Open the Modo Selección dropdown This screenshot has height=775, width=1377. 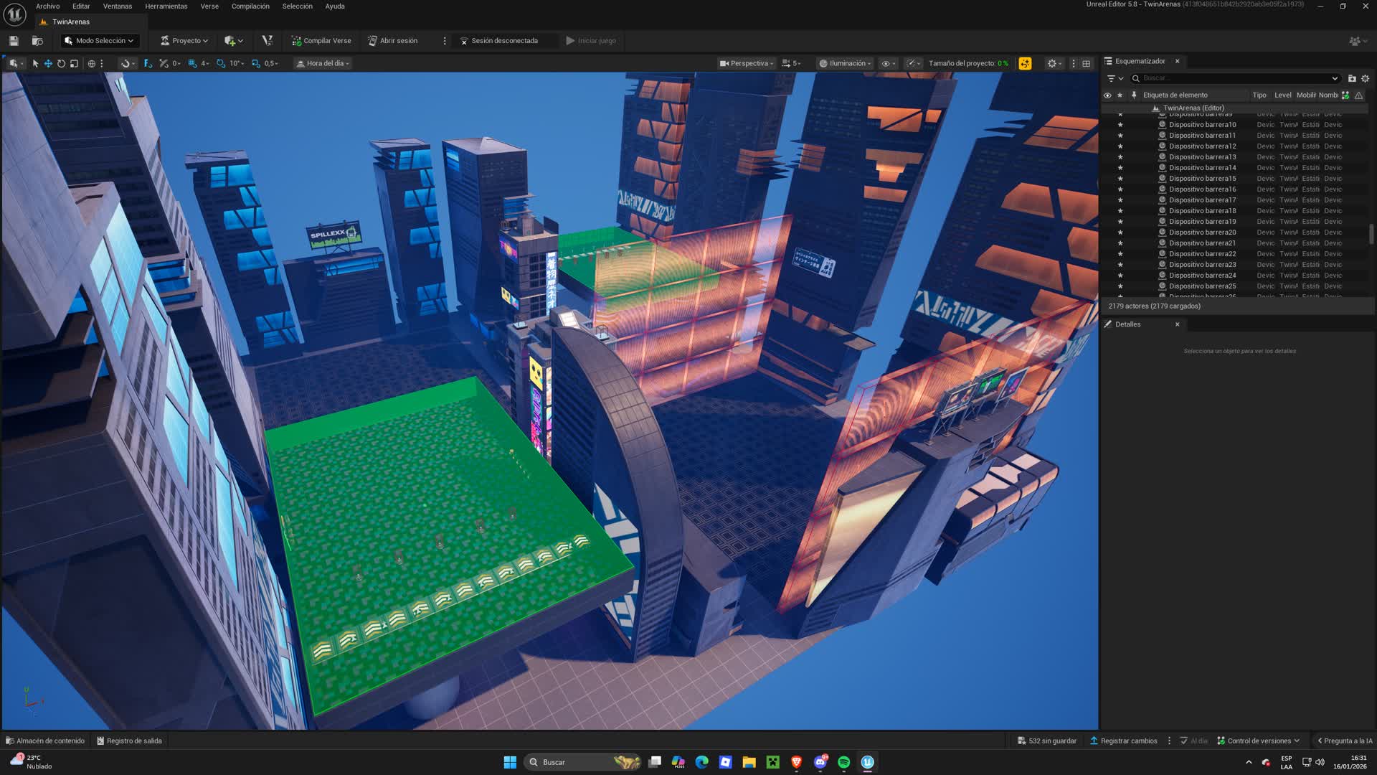coord(99,41)
